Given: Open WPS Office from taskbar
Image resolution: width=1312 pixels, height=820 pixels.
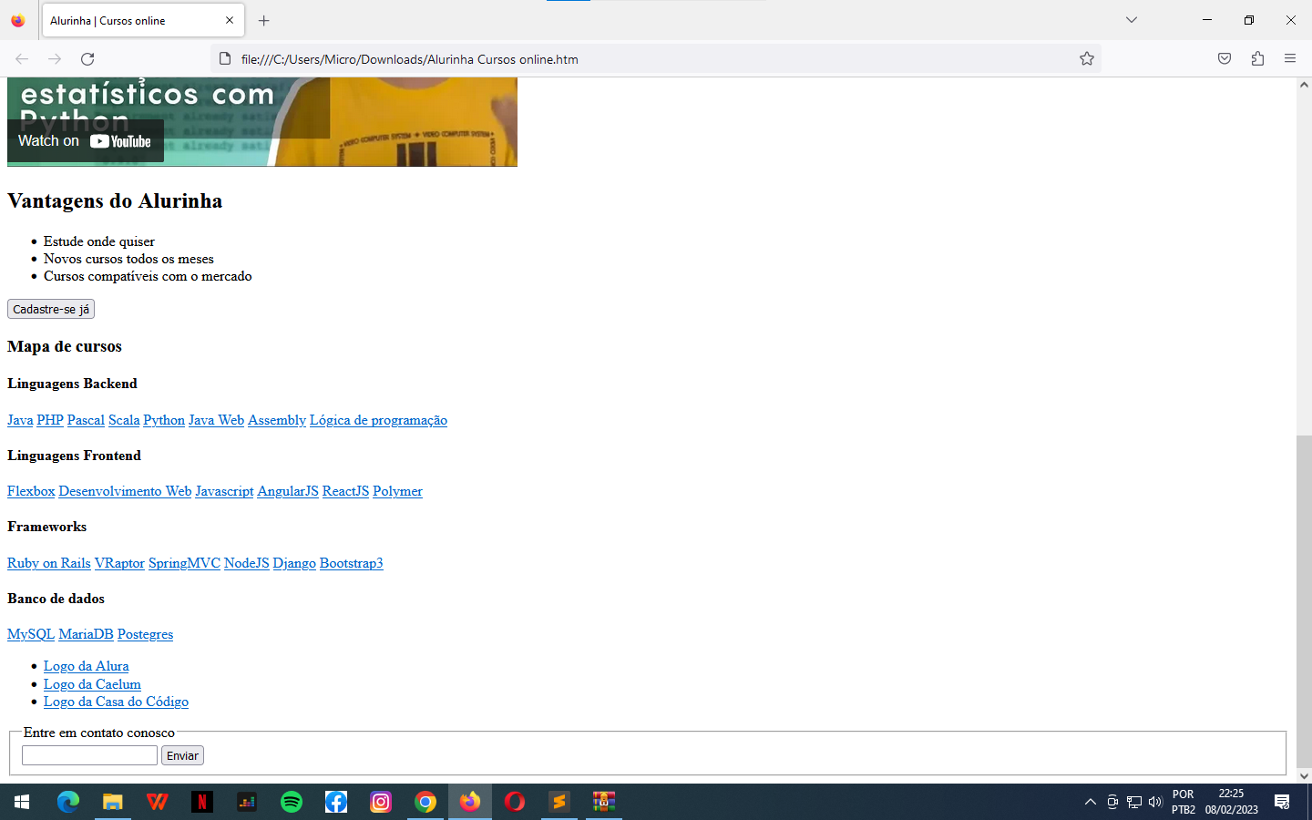Looking at the screenshot, I should [158, 802].
